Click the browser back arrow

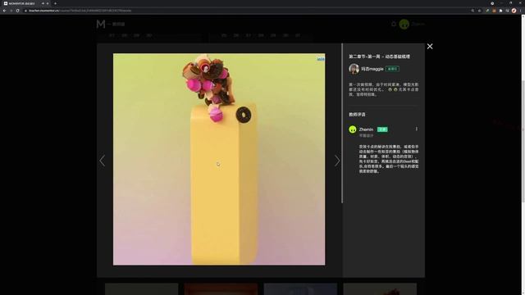[x=4, y=11]
